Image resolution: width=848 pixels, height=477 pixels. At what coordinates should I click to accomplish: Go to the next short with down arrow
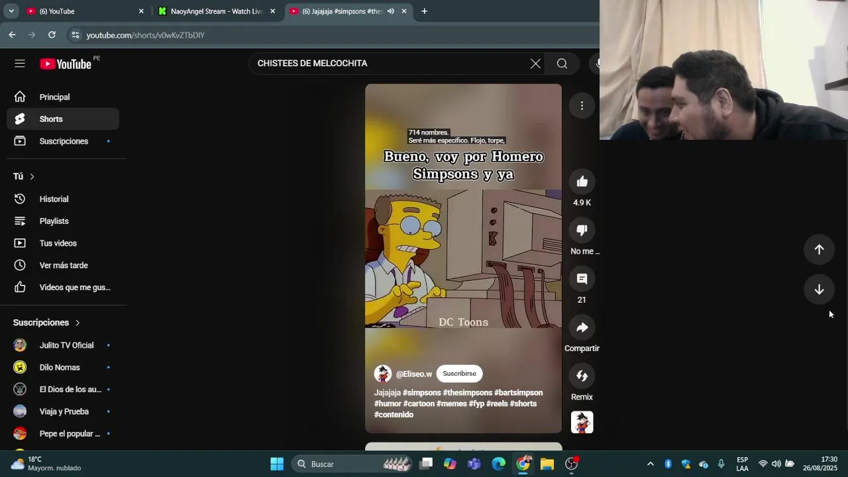pyautogui.click(x=819, y=290)
